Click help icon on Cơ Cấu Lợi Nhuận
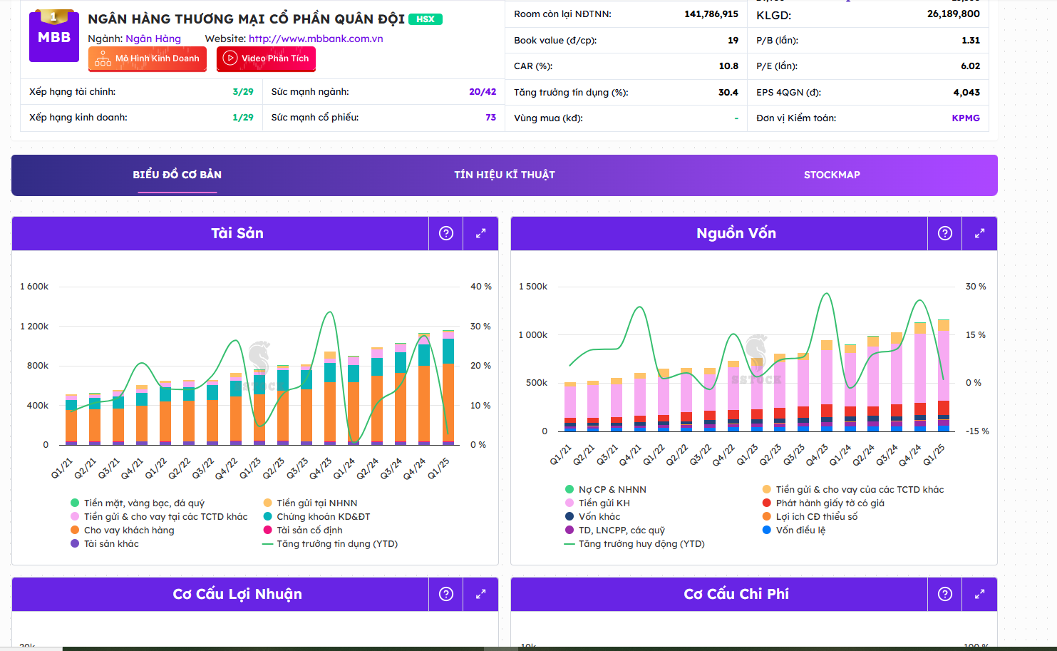 (x=446, y=594)
